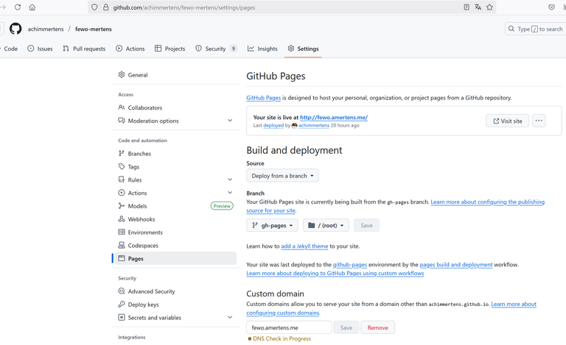566x345 pixels.
Task: Remove the custom domain
Action: [377, 328]
